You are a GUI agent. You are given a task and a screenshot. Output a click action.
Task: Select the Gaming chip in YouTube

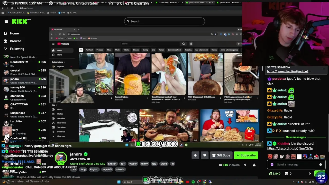(145, 50)
